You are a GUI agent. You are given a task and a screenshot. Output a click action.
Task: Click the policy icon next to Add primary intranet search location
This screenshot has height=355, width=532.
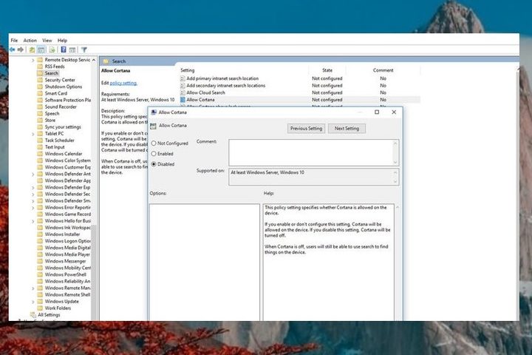183,78
